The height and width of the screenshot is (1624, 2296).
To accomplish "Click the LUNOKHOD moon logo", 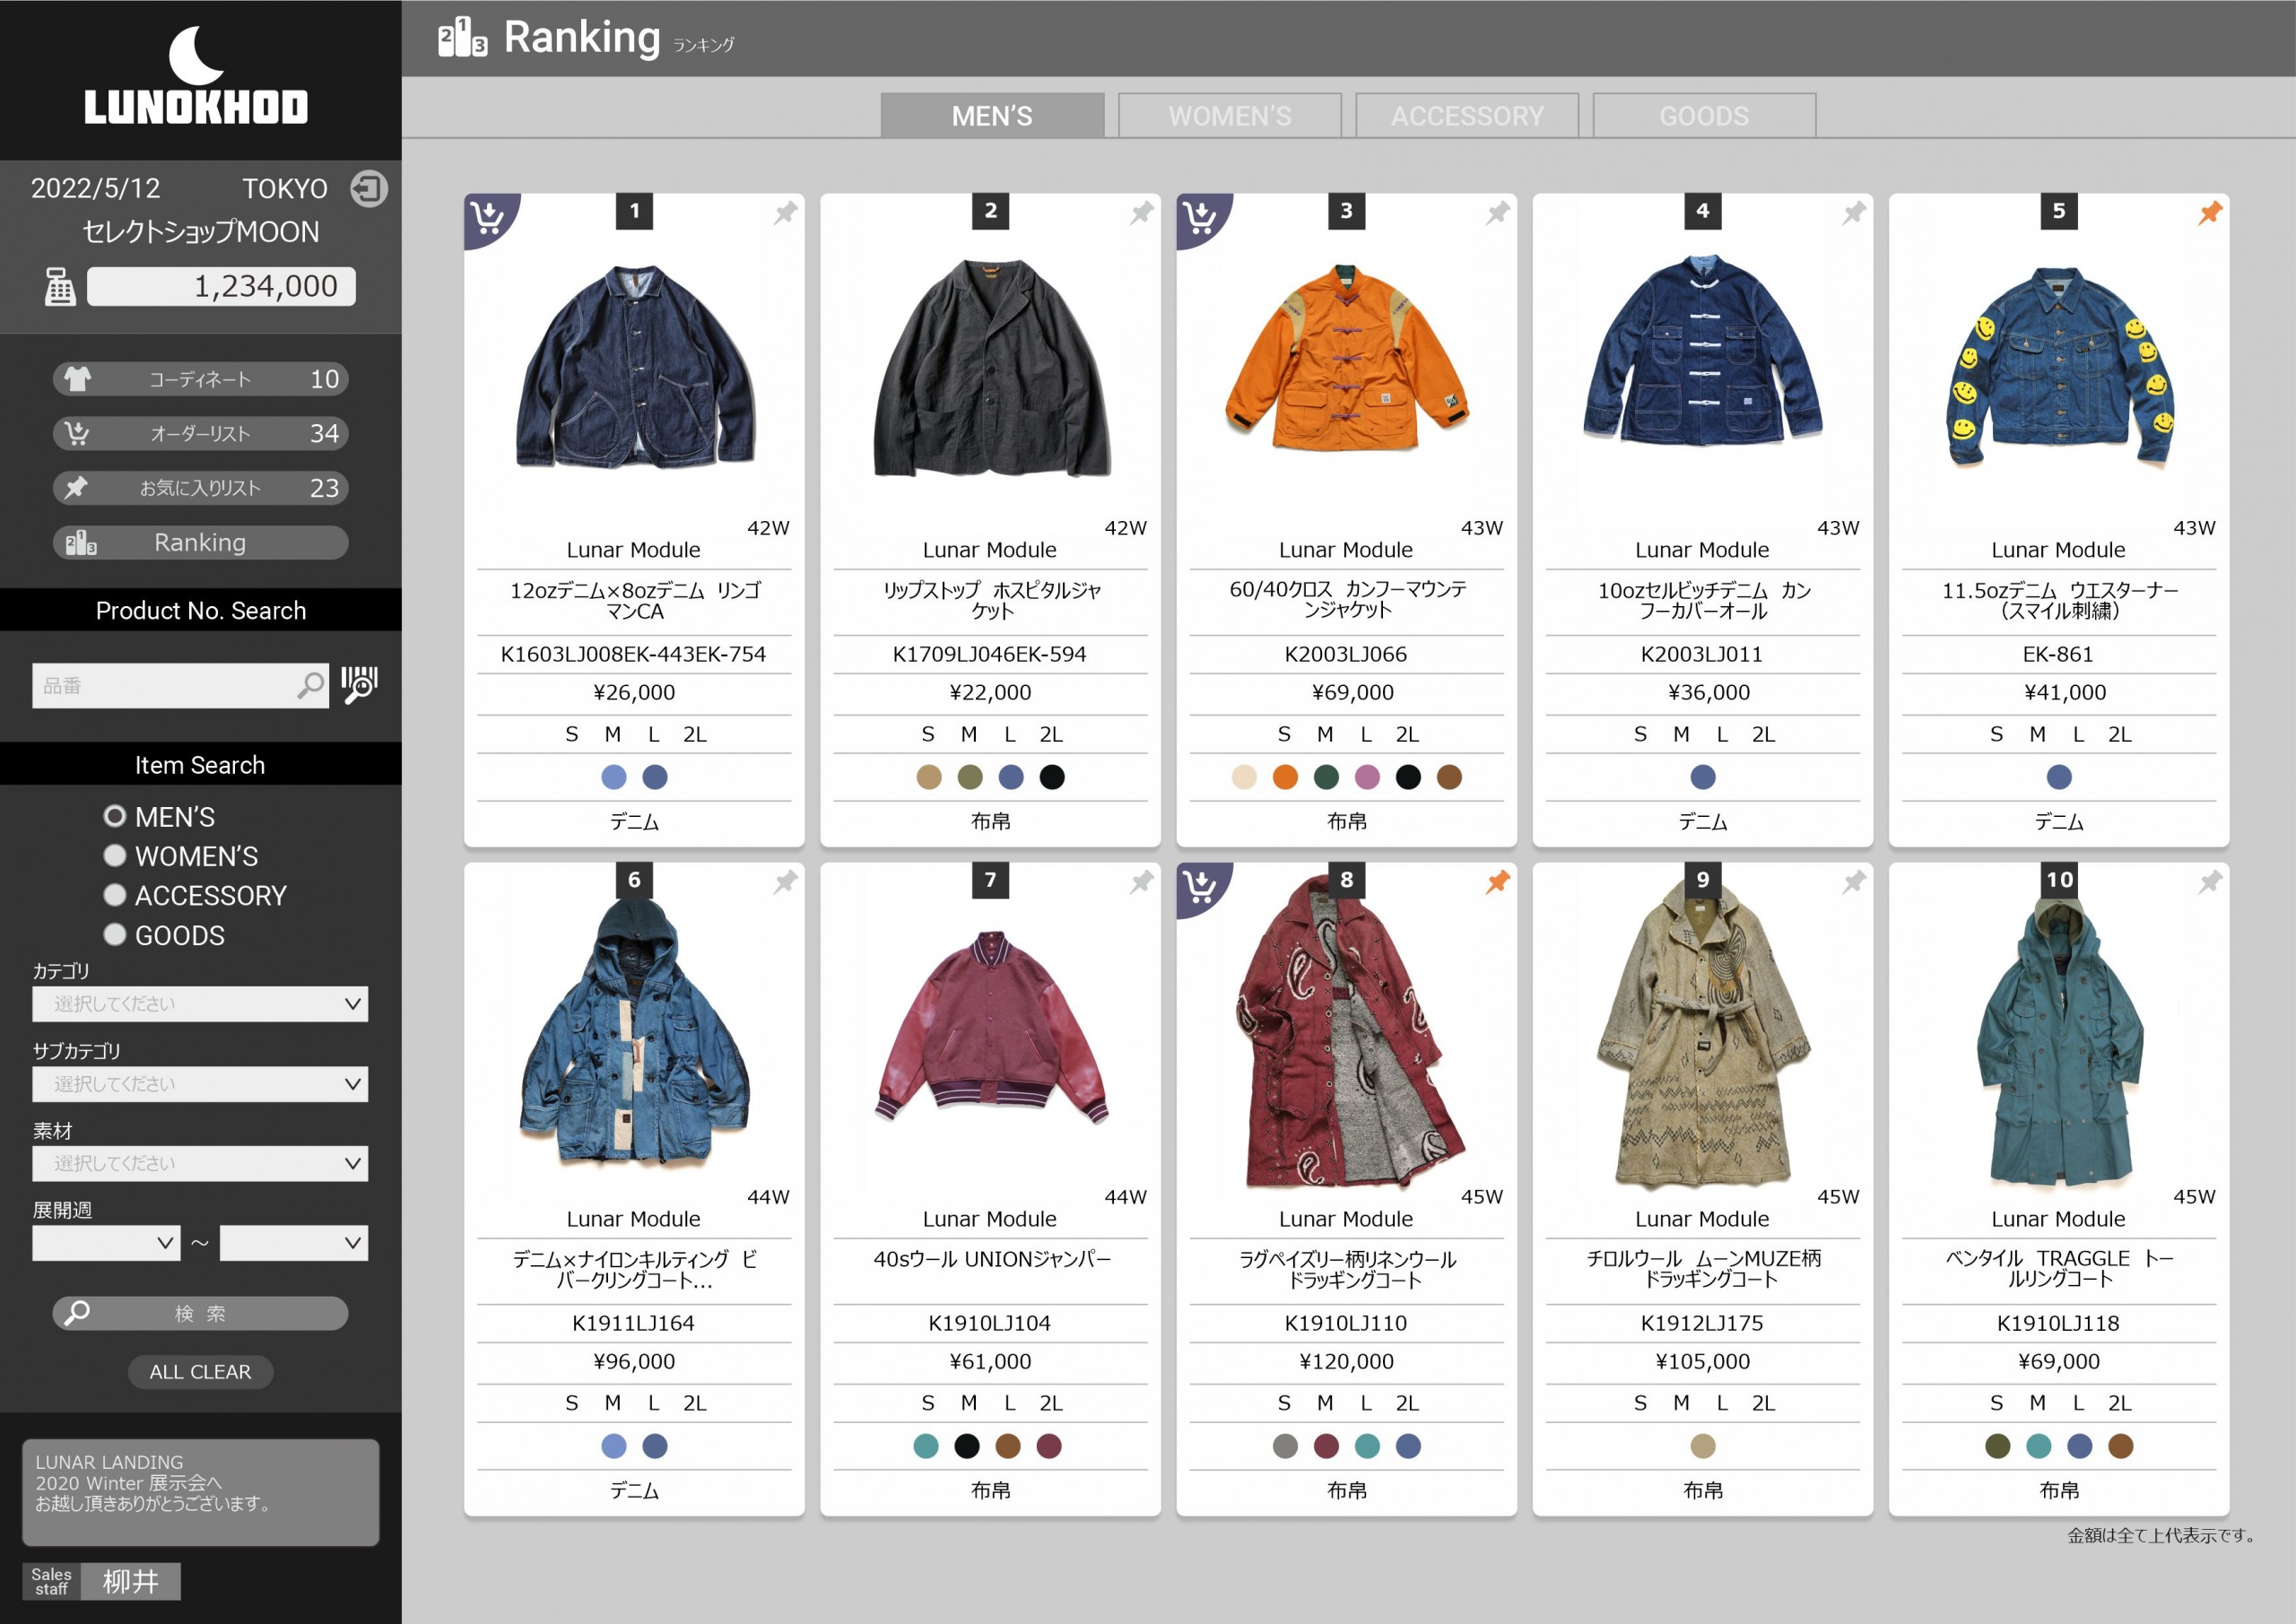I will [x=197, y=75].
